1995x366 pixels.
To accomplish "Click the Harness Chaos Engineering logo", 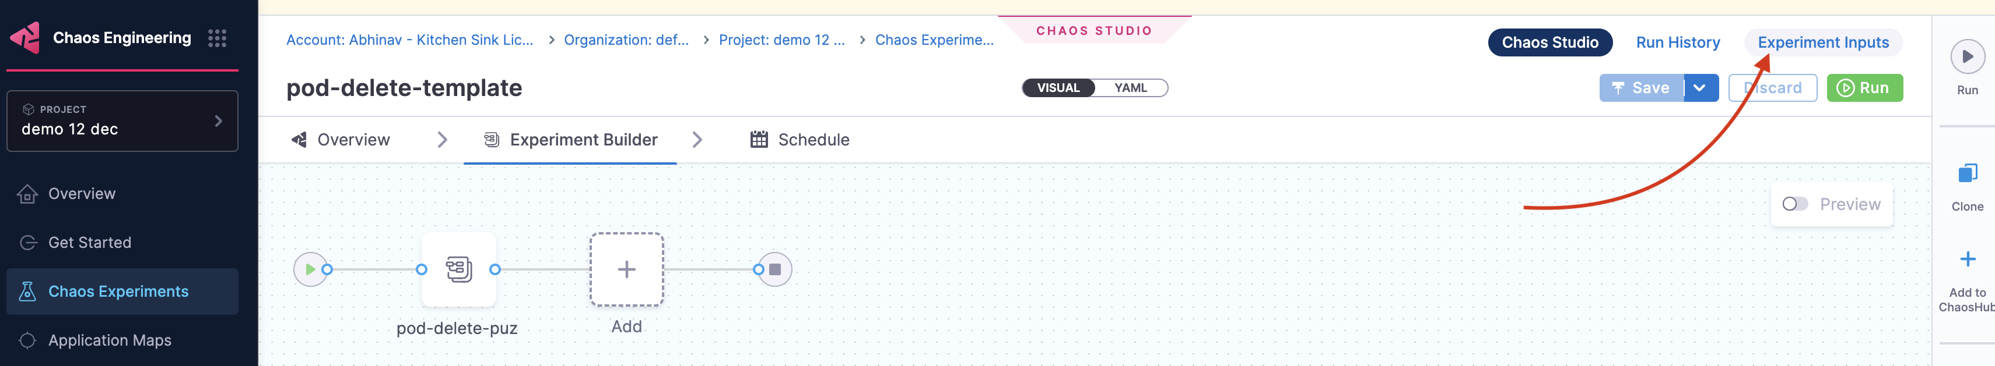I will [x=26, y=38].
